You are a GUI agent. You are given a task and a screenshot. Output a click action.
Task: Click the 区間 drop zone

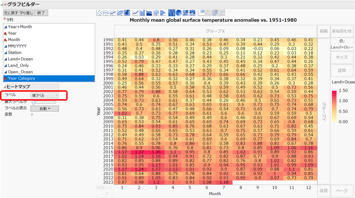(x=342, y=70)
